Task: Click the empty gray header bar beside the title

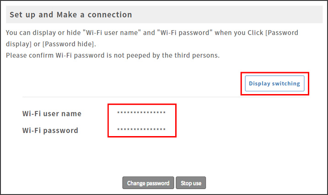Action: click(229, 15)
